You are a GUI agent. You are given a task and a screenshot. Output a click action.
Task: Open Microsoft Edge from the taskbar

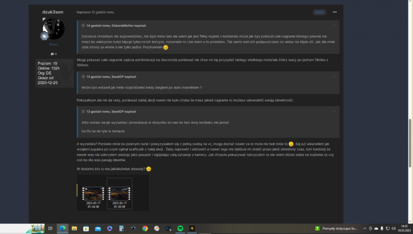[63, 229]
